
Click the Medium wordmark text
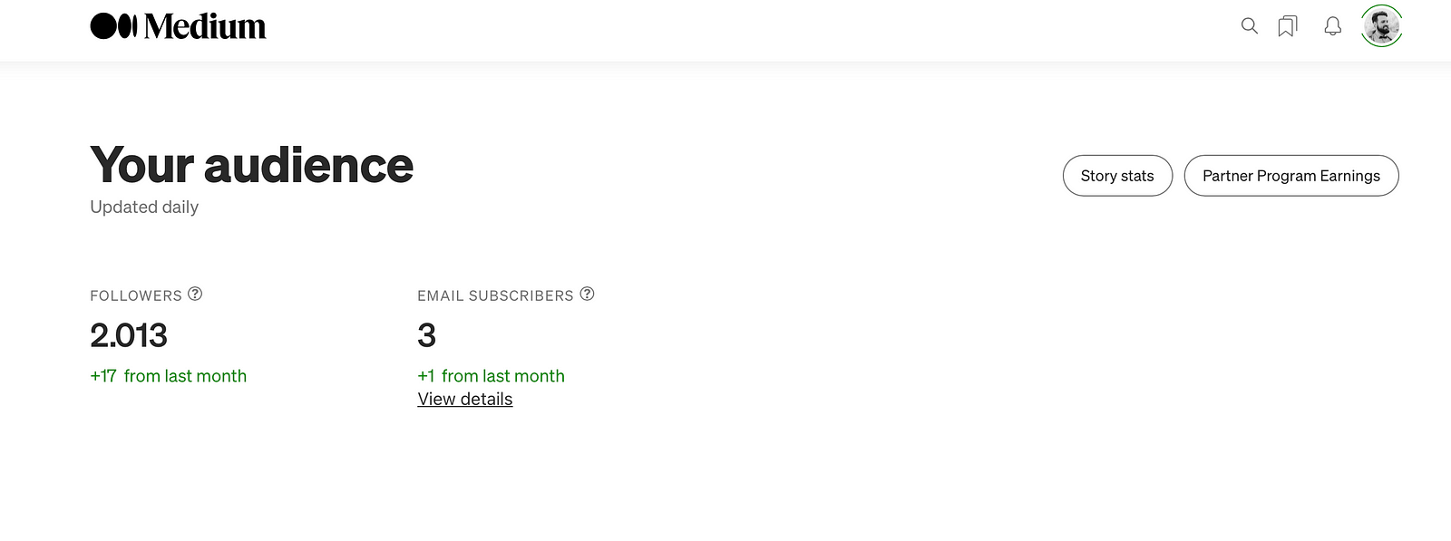pos(205,27)
